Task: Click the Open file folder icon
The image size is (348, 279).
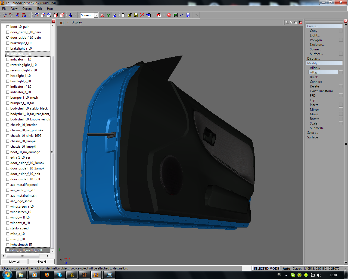Action: [130, 15]
